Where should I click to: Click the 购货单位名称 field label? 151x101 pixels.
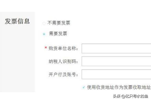coord(63,48)
